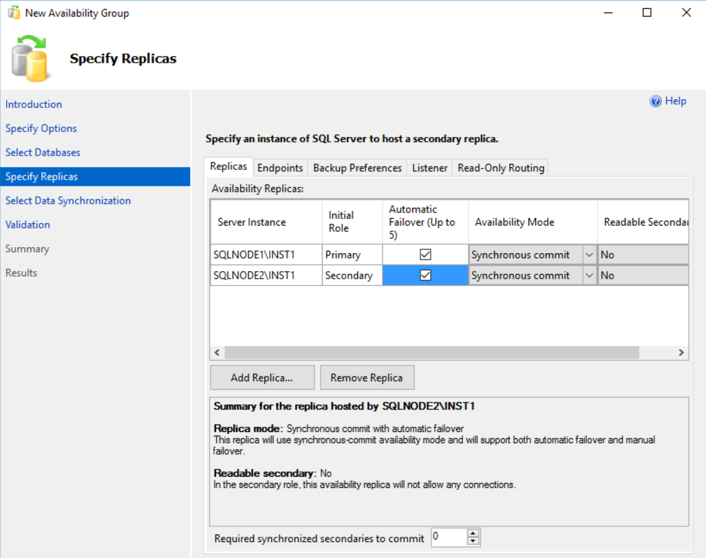The height and width of the screenshot is (558, 706).
Task: Open availability mode dropdown for SQLNODE1\INST1
Action: (589, 255)
